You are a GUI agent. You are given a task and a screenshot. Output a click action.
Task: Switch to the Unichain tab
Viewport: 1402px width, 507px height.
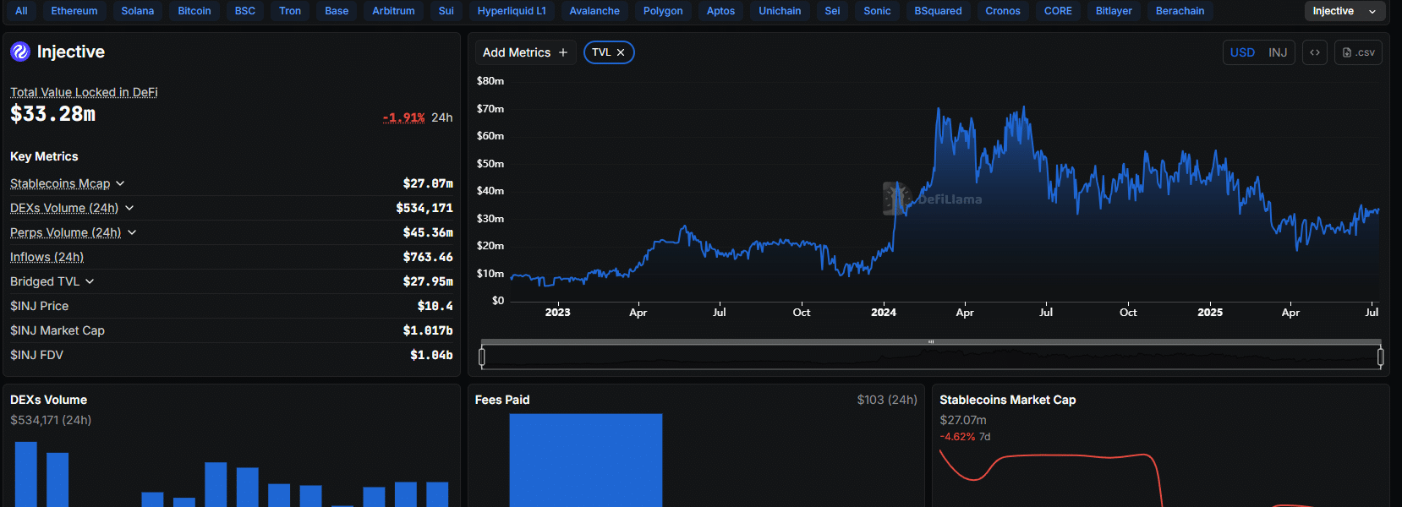[x=780, y=11]
